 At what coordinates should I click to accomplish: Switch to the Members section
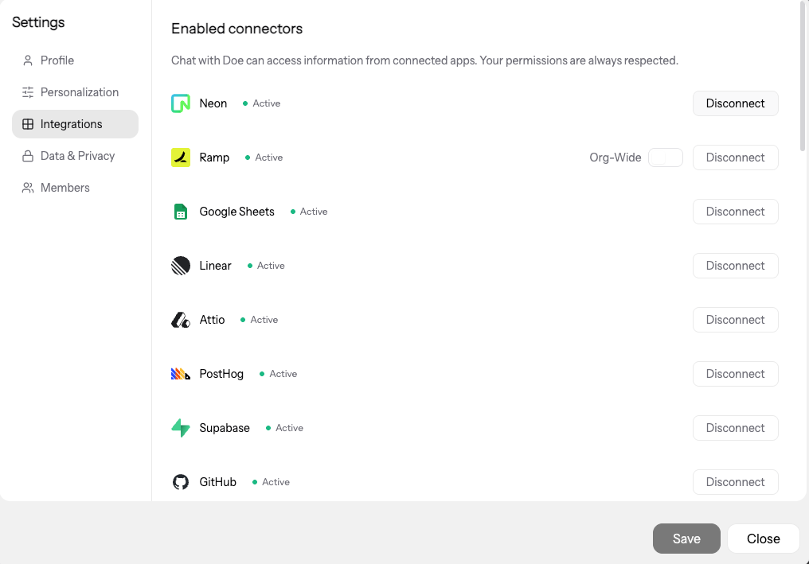tap(64, 187)
